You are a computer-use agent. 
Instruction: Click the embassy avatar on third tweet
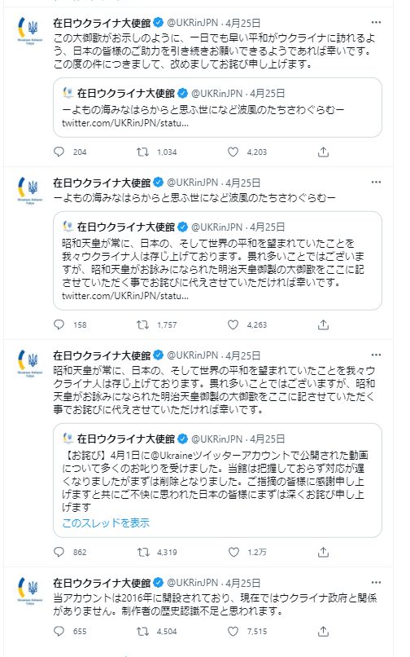(30, 362)
